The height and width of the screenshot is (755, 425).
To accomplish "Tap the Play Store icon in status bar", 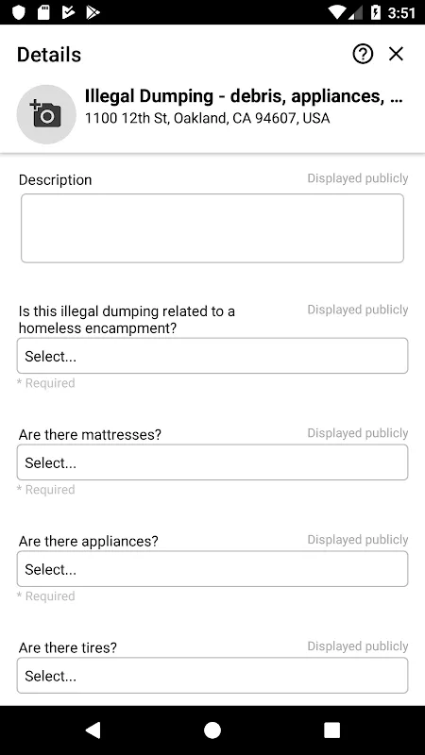I will tap(93, 12).
